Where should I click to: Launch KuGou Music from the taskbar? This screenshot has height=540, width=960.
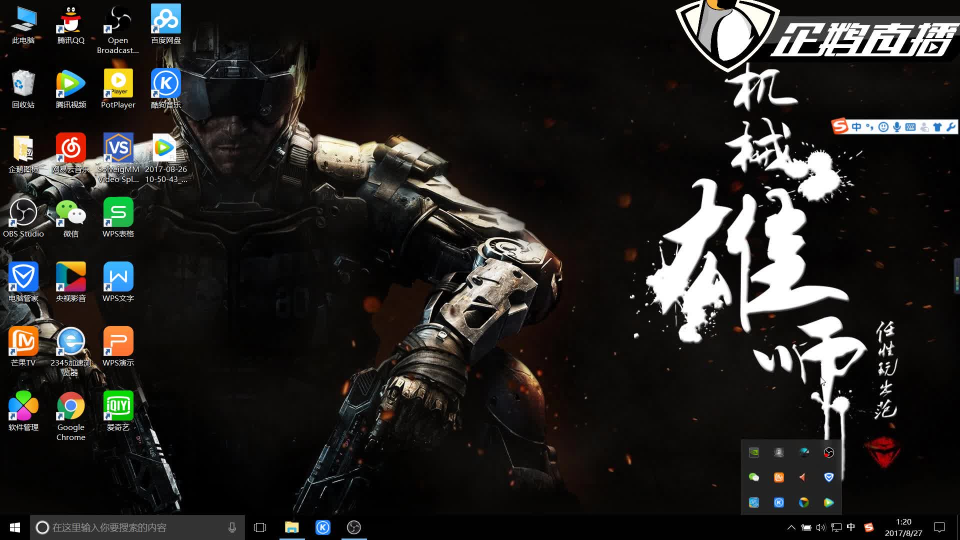[x=323, y=527]
